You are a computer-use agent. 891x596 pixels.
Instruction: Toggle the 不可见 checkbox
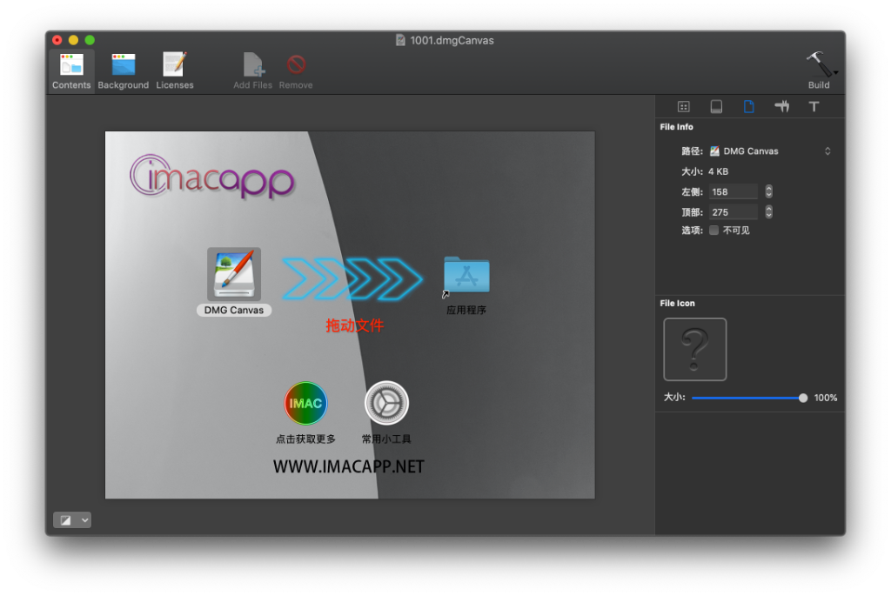(x=714, y=230)
